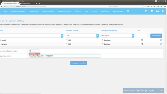Open the PROJETS menu

click(x=78, y=11)
